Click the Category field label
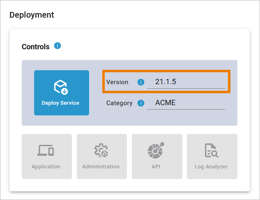 click(x=119, y=103)
